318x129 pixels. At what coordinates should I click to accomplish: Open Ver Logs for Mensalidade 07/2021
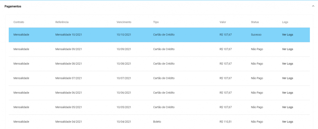click(287, 78)
